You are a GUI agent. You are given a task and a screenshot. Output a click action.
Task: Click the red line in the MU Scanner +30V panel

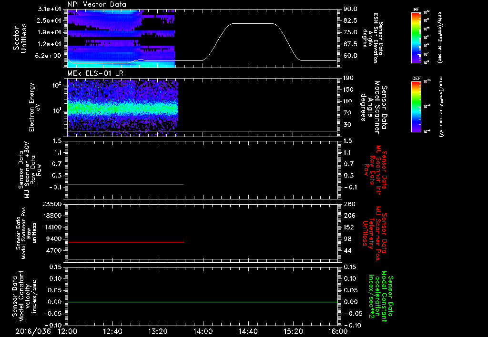pos(126,185)
